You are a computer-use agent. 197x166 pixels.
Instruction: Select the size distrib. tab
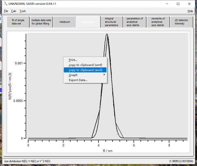click(88, 22)
